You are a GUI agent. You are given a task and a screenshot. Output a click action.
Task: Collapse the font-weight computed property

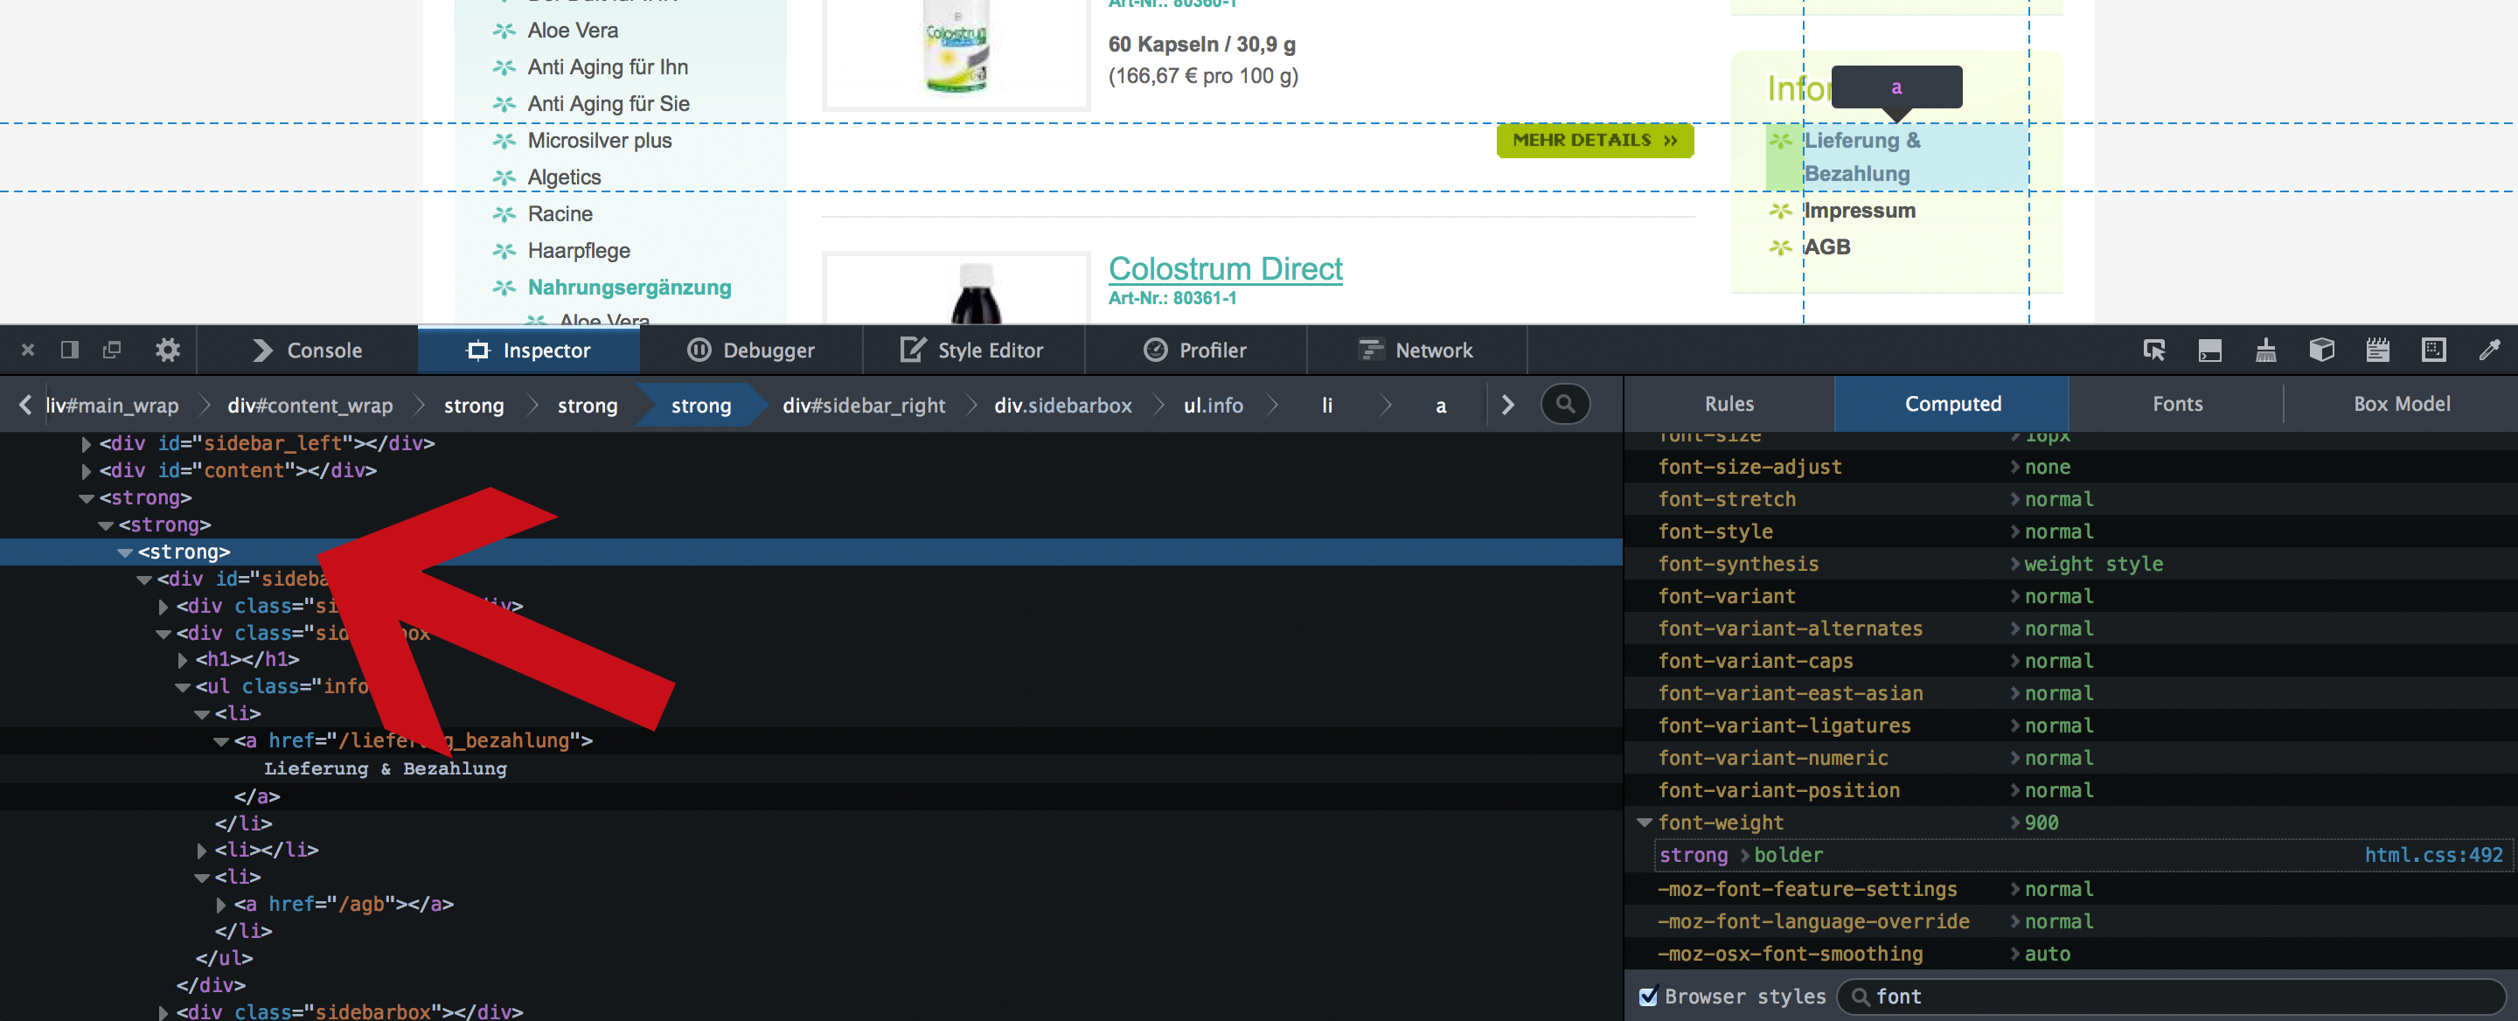(1644, 823)
